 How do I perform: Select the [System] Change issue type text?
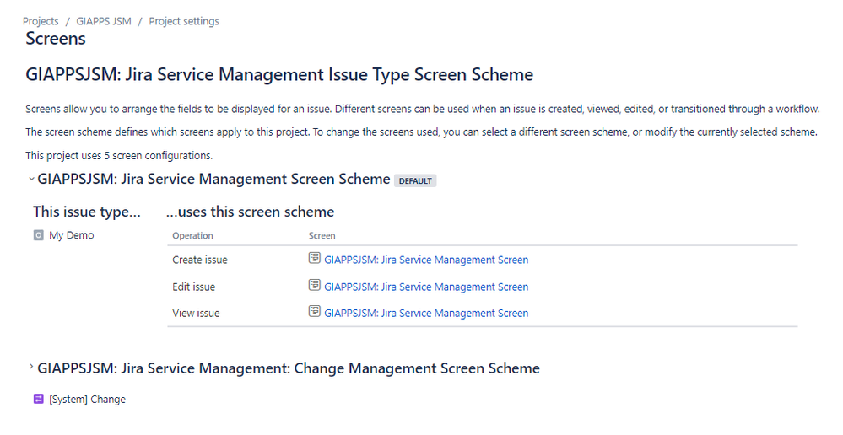[87, 399]
